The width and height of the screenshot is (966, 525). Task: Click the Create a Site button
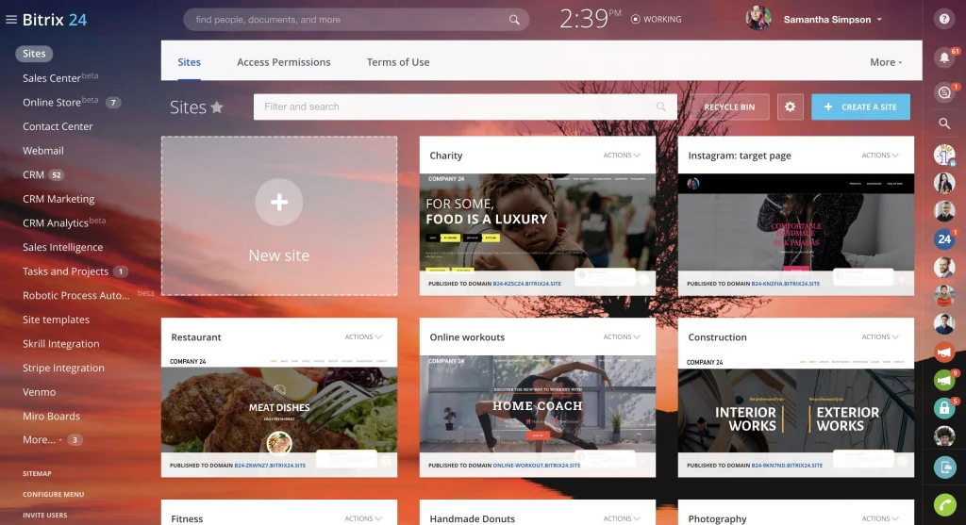click(x=860, y=107)
